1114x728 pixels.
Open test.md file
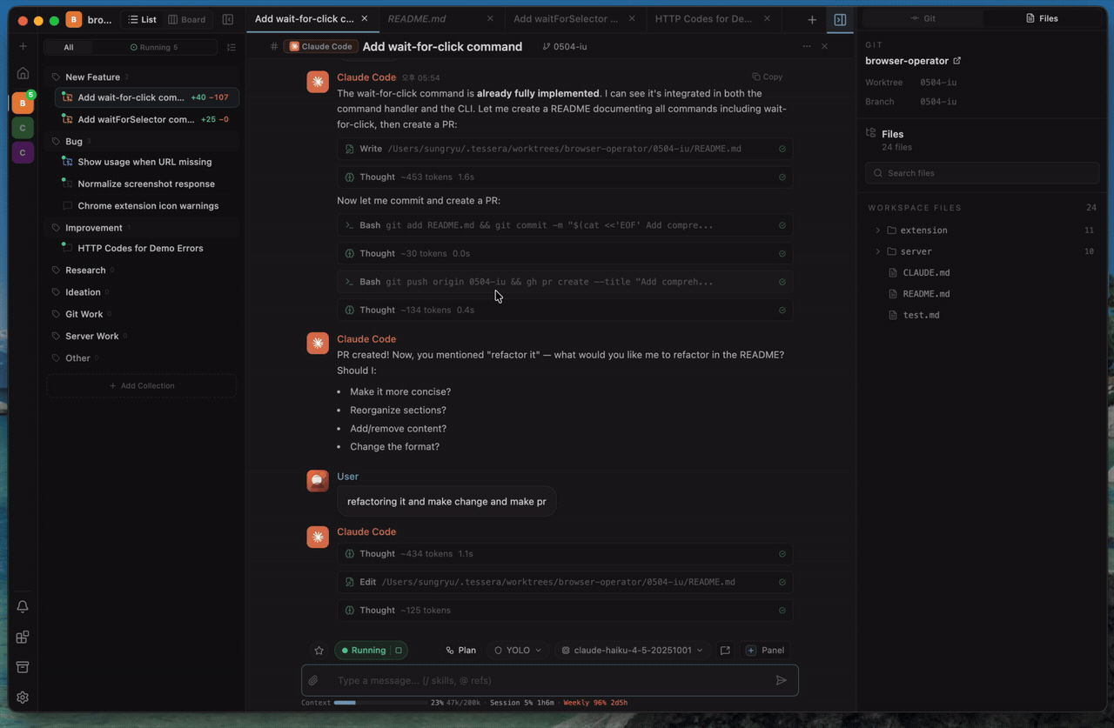pos(921,315)
